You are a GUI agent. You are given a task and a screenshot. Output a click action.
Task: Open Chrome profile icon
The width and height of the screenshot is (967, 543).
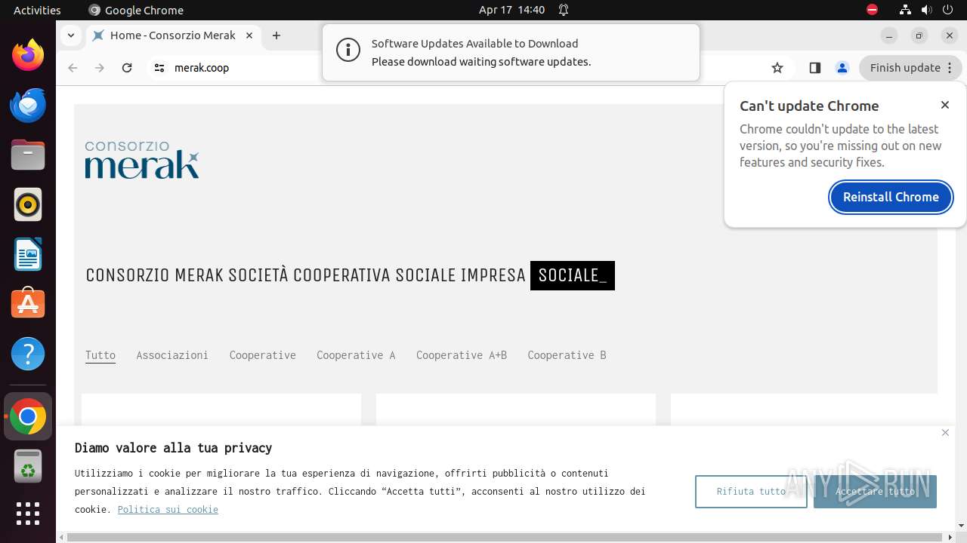842,68
